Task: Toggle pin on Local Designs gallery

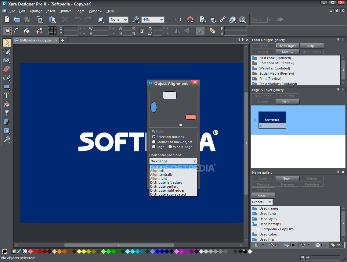Action: (338, 40)
